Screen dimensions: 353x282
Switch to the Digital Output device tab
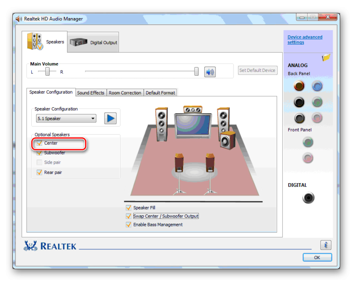(93, 42)
